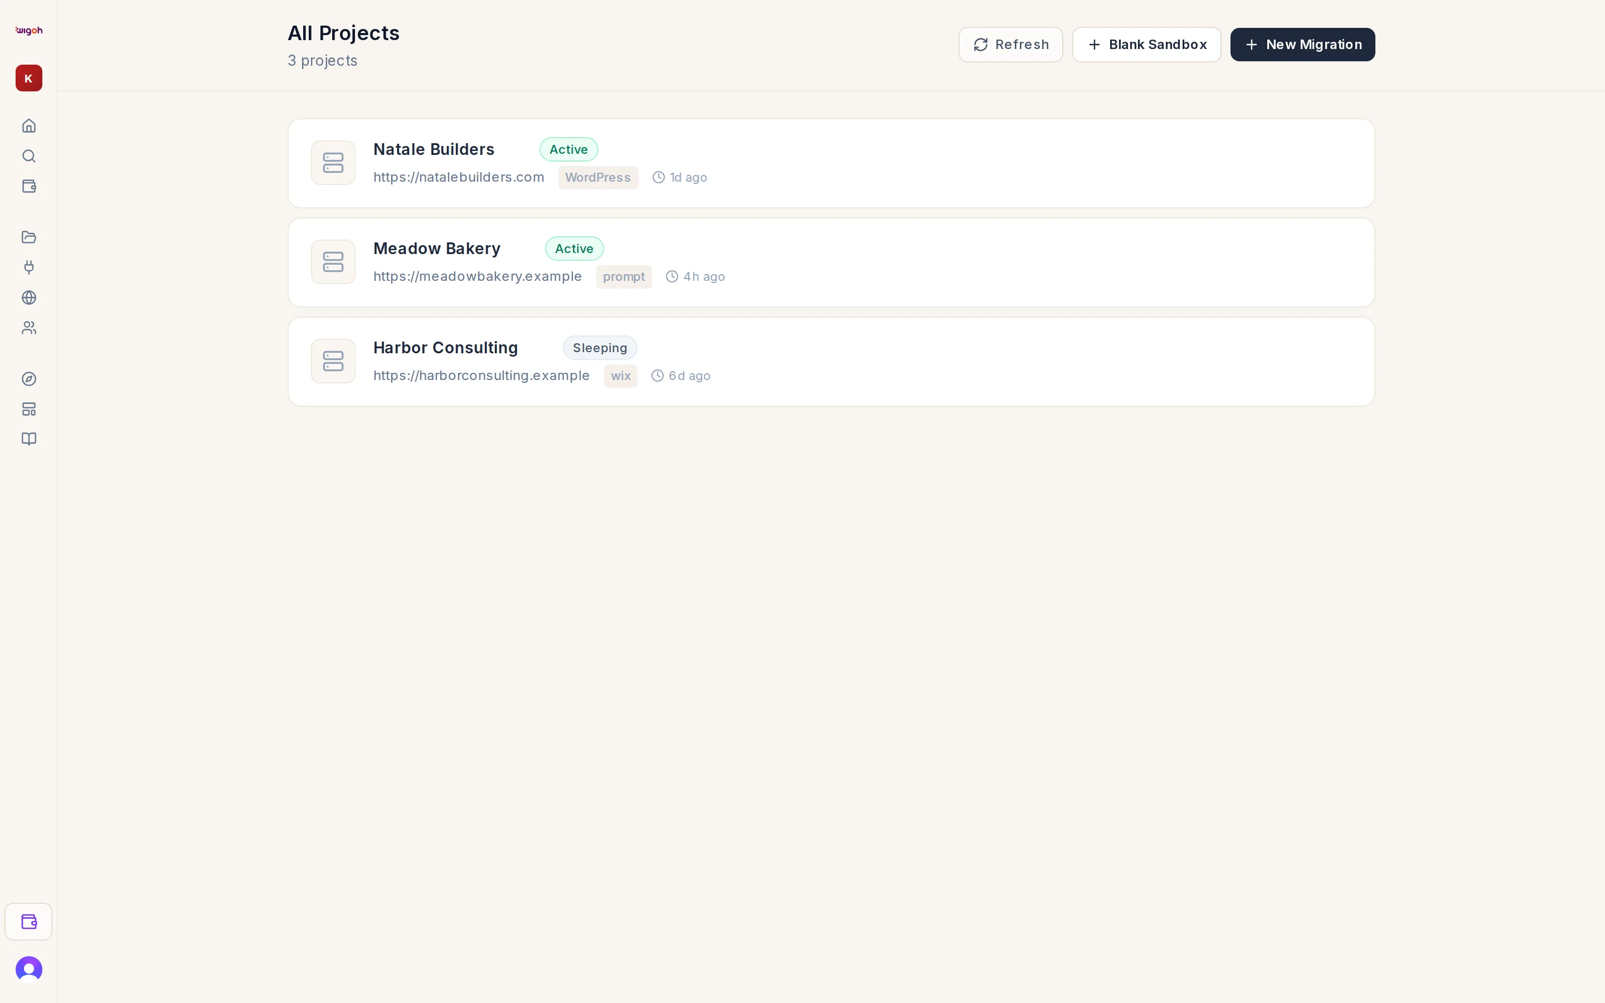Click the https://harborconsulting.example URL

pyautogui.click(x=481, y=376)
